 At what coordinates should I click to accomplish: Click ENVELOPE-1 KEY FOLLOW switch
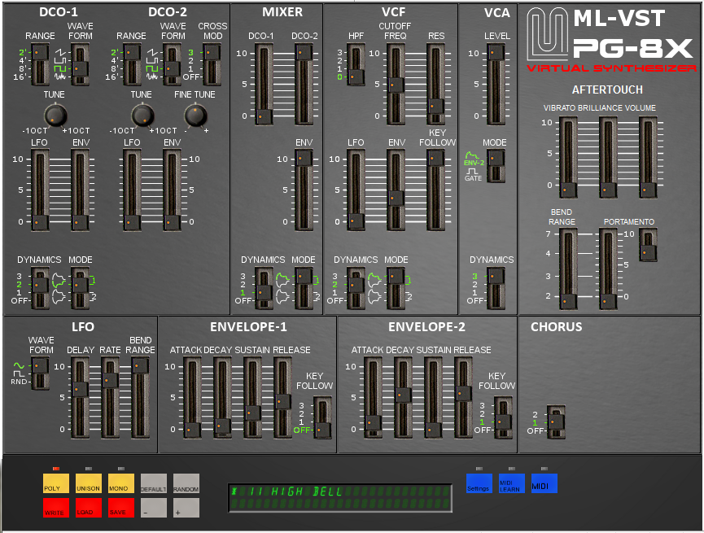click(322, 417)
